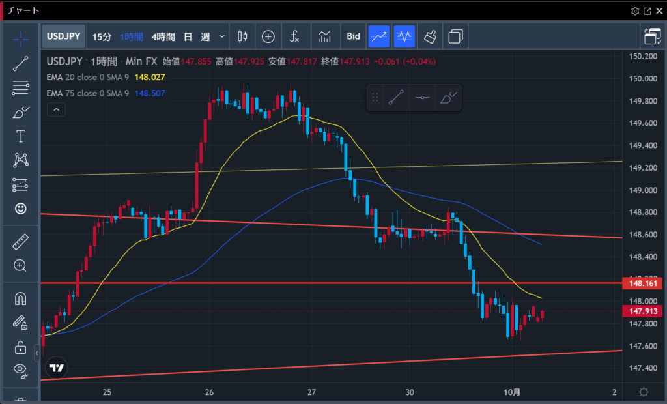Click the 148.161 red price label
This screenshot has width=667, height=404.
(643, 283)
